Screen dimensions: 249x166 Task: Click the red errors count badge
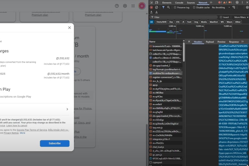[220, 3]
